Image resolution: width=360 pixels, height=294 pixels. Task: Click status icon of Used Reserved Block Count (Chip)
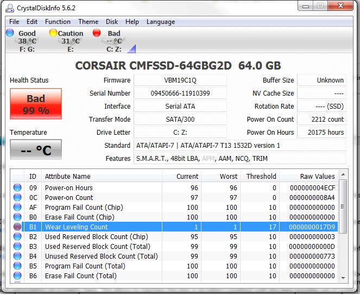(17, 236)
